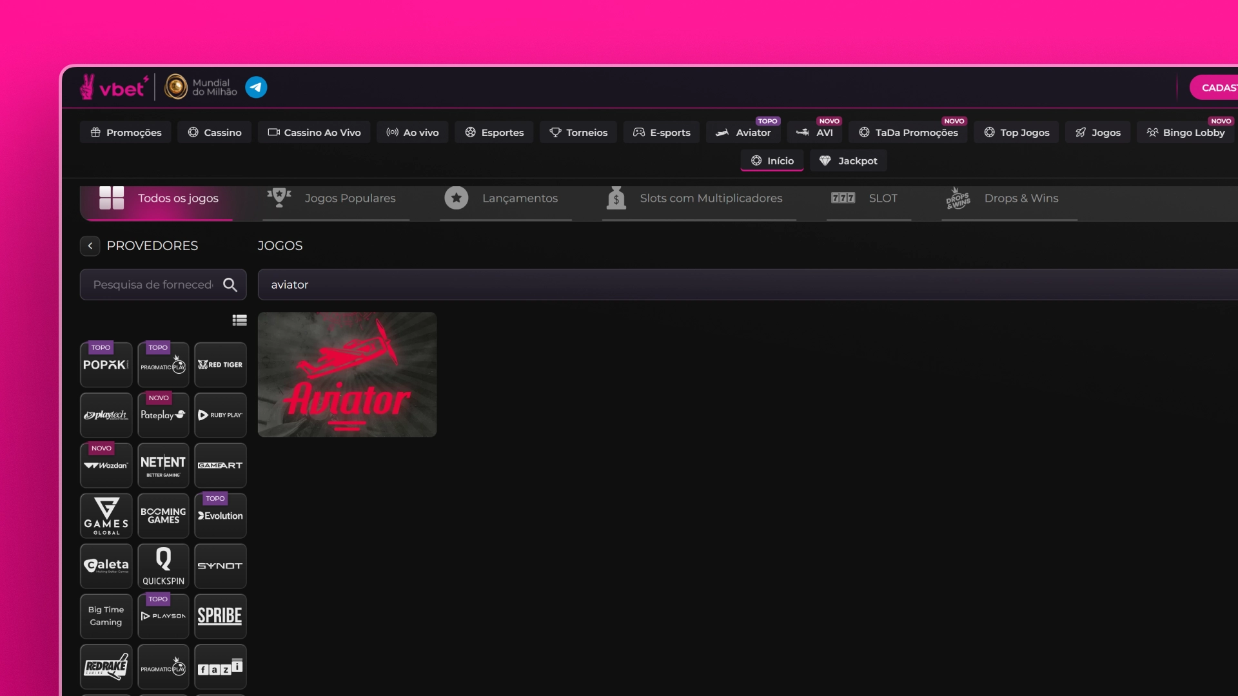Open the Aviator game thumbnail

coord(347,374)
